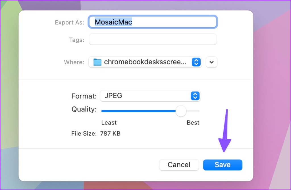
Task: Click the Where popup's blue up-down arrows
Action: [196, 62]
